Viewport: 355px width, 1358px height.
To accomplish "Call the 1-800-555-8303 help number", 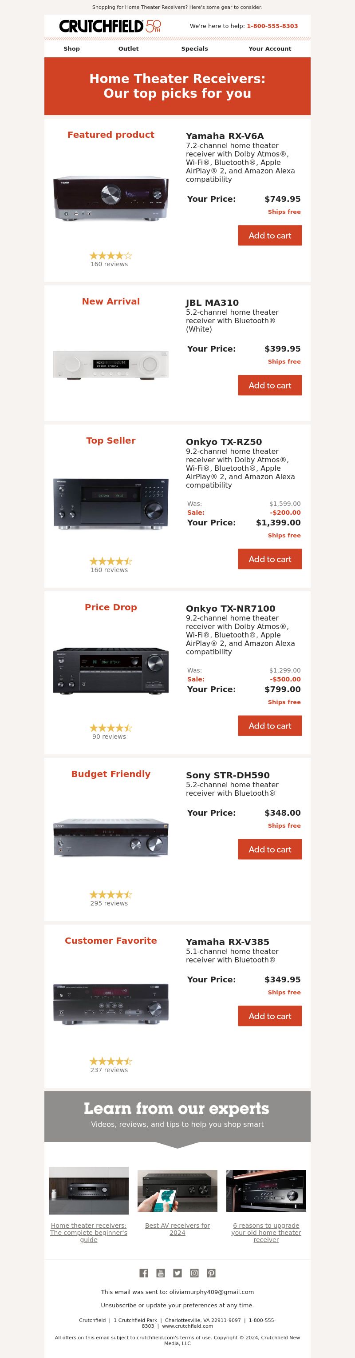I will [x=272, y=26].
